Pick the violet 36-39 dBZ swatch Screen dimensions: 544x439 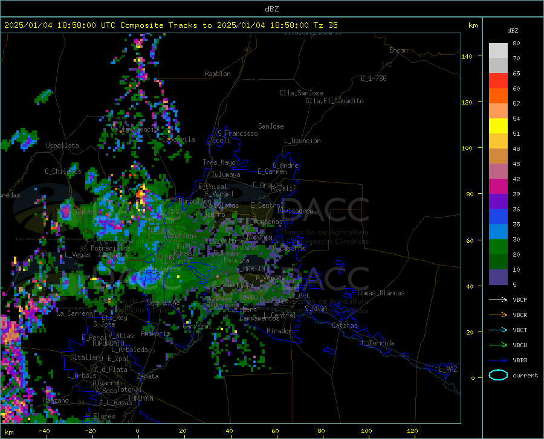[x=498, y=202]
